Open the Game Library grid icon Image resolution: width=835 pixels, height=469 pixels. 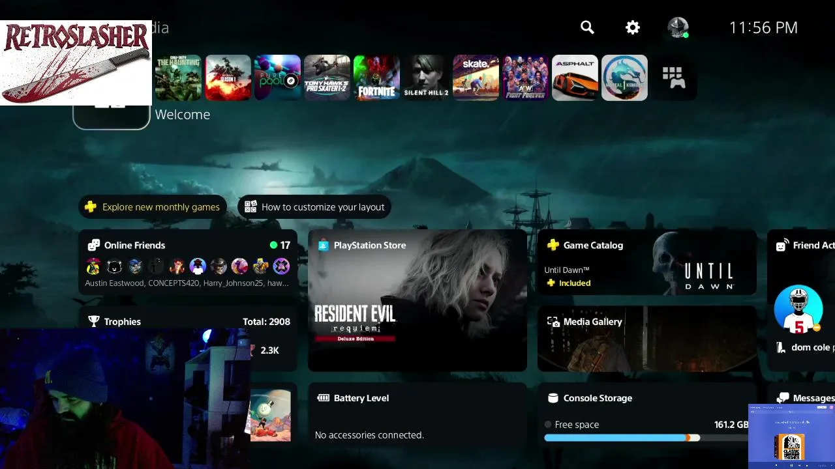pos(673,78)
